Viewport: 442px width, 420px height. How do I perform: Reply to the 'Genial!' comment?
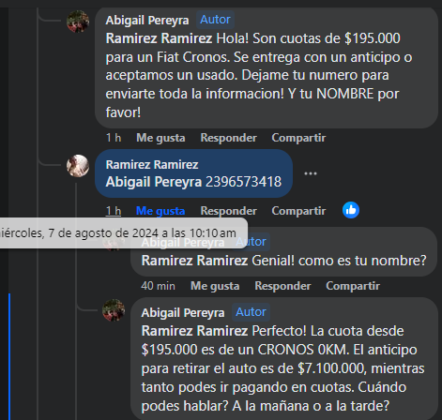click(282, 286)
